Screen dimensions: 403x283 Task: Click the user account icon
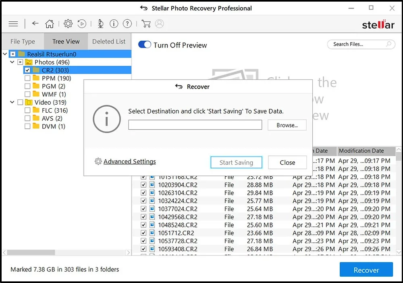pyautogui.click(x=159, y=24)
